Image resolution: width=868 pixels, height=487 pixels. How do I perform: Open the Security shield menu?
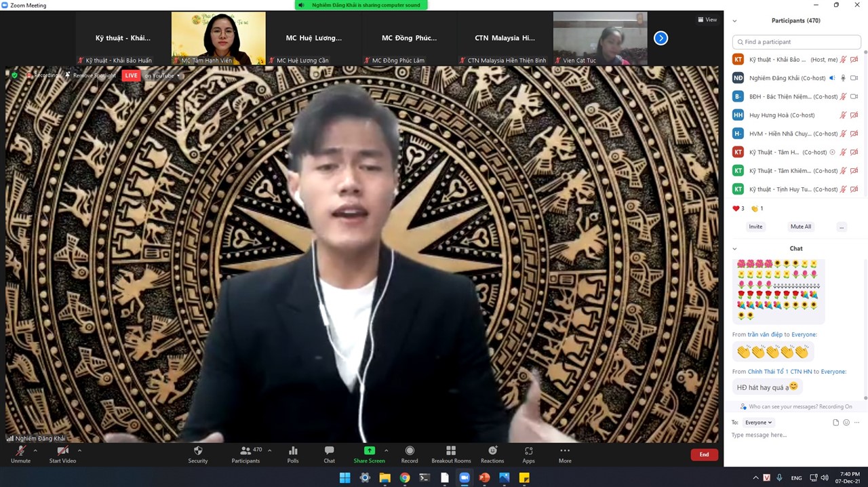(x=198, y=450)
